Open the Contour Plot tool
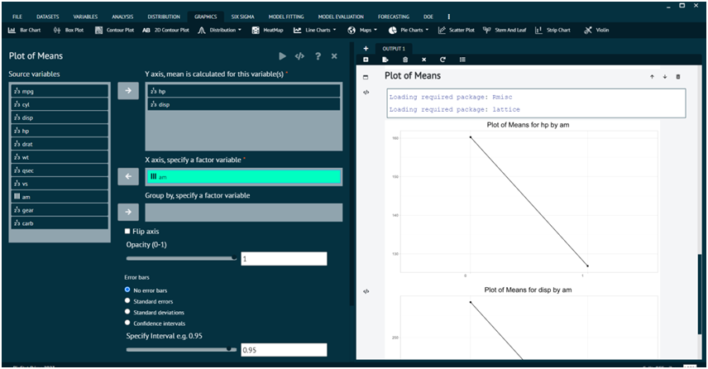The height and width of the screenshot is (369, 708). point(115,31)
